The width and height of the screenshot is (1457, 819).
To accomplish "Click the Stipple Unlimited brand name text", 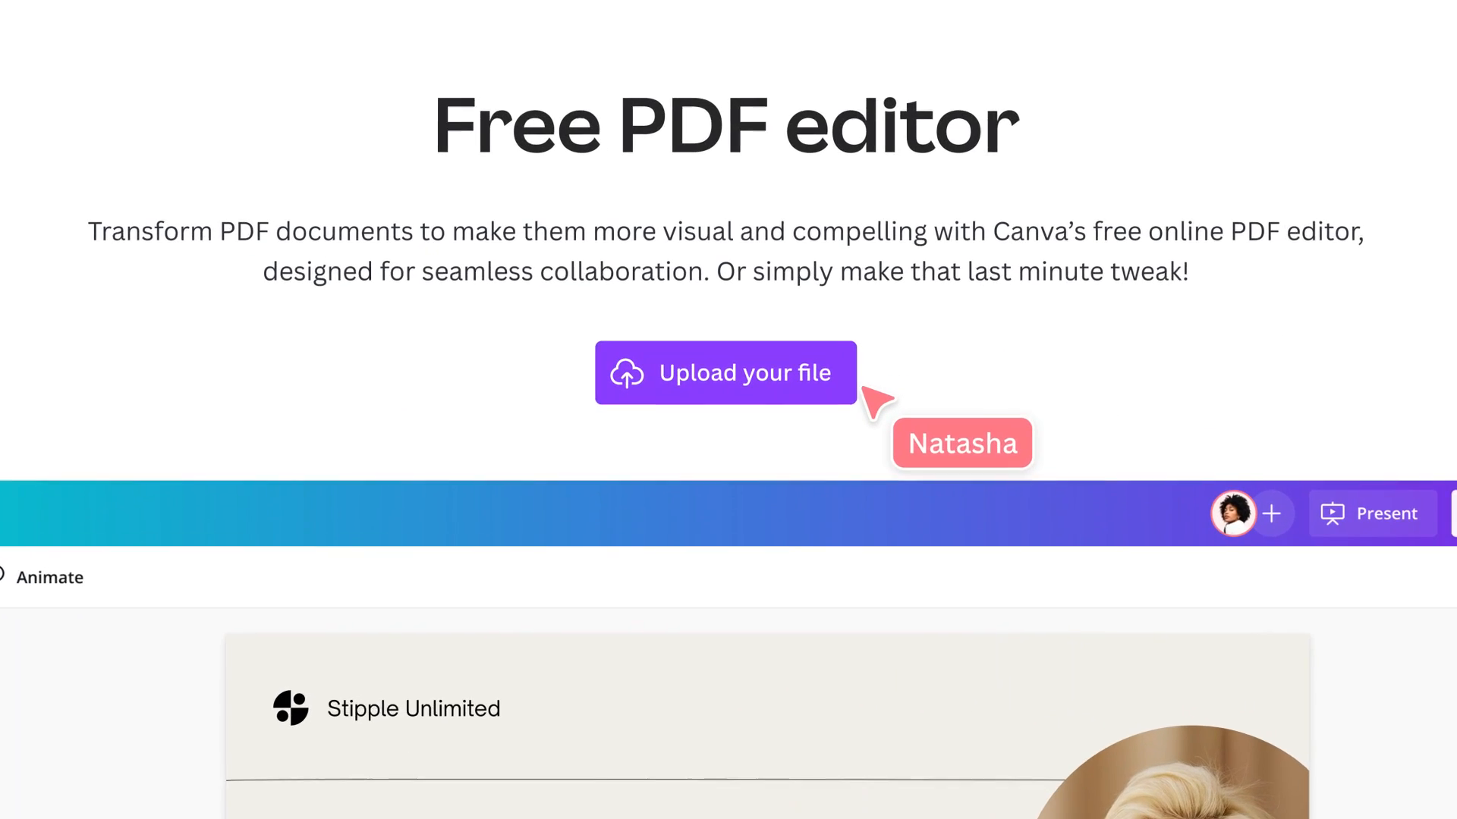I will tap(414, 708).
